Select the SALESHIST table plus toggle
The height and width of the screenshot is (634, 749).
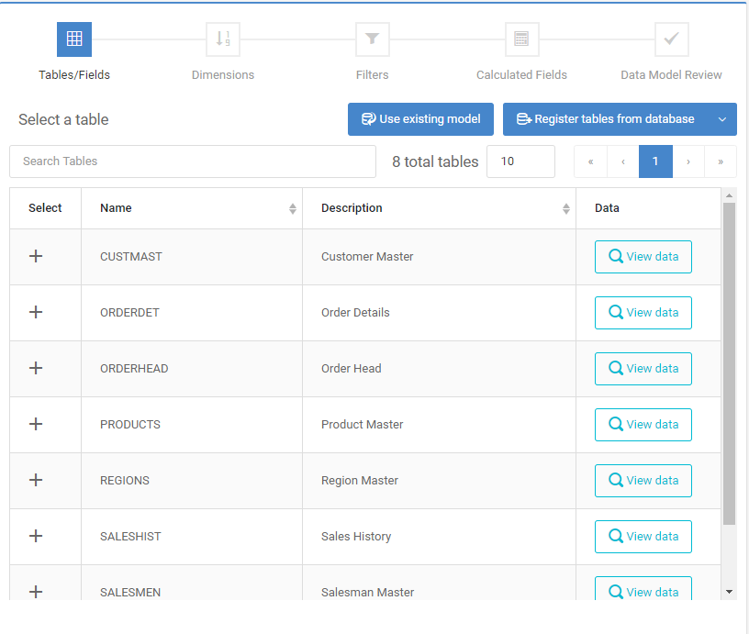[x=36, y=536]
